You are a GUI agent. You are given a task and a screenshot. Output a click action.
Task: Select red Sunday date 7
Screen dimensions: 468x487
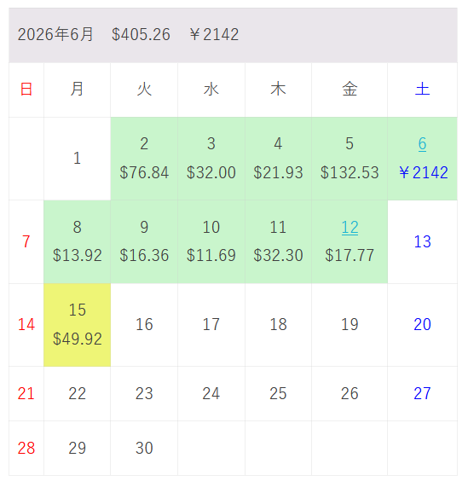[26, 241]
